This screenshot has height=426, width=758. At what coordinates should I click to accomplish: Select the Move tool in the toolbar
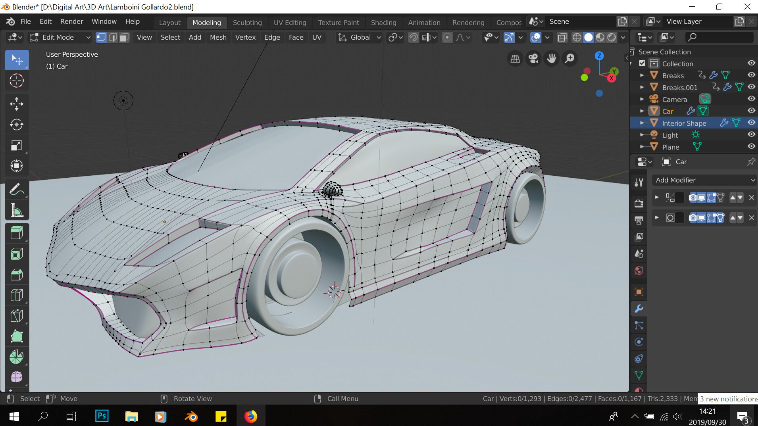[17, 104]
